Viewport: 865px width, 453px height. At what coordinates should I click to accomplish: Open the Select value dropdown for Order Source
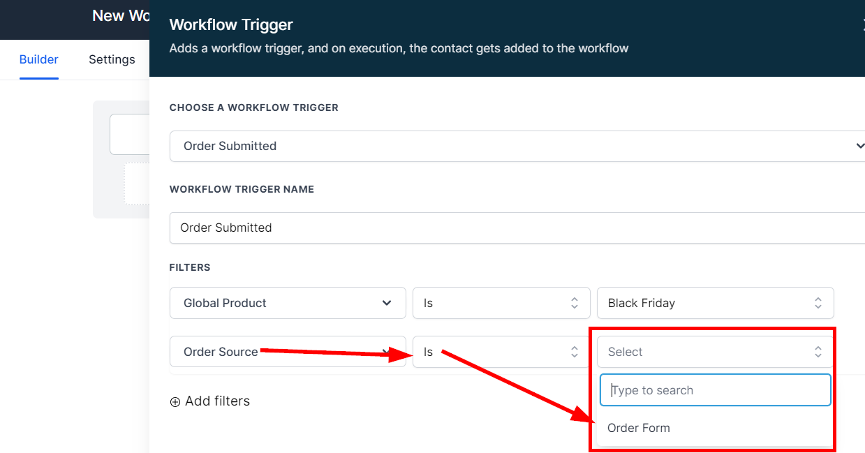714,352
